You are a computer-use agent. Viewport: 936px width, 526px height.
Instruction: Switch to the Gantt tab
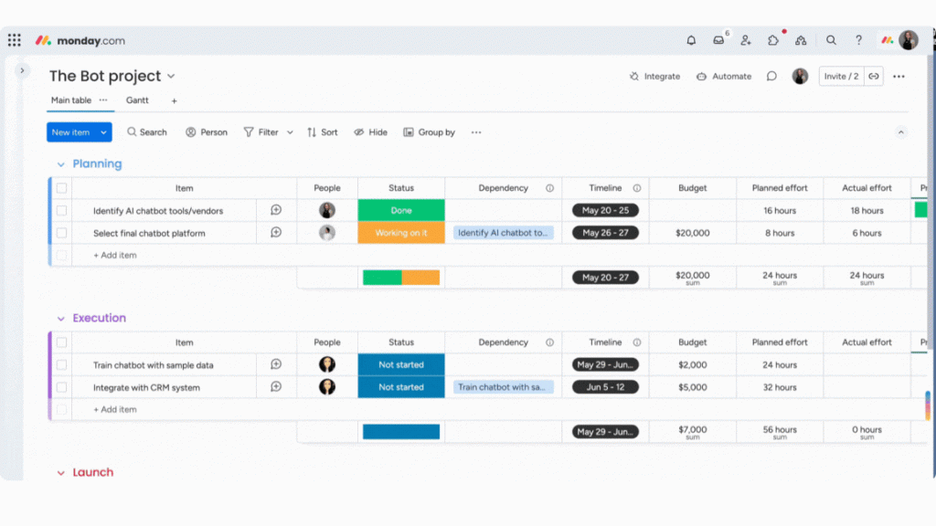click(137, 100)
